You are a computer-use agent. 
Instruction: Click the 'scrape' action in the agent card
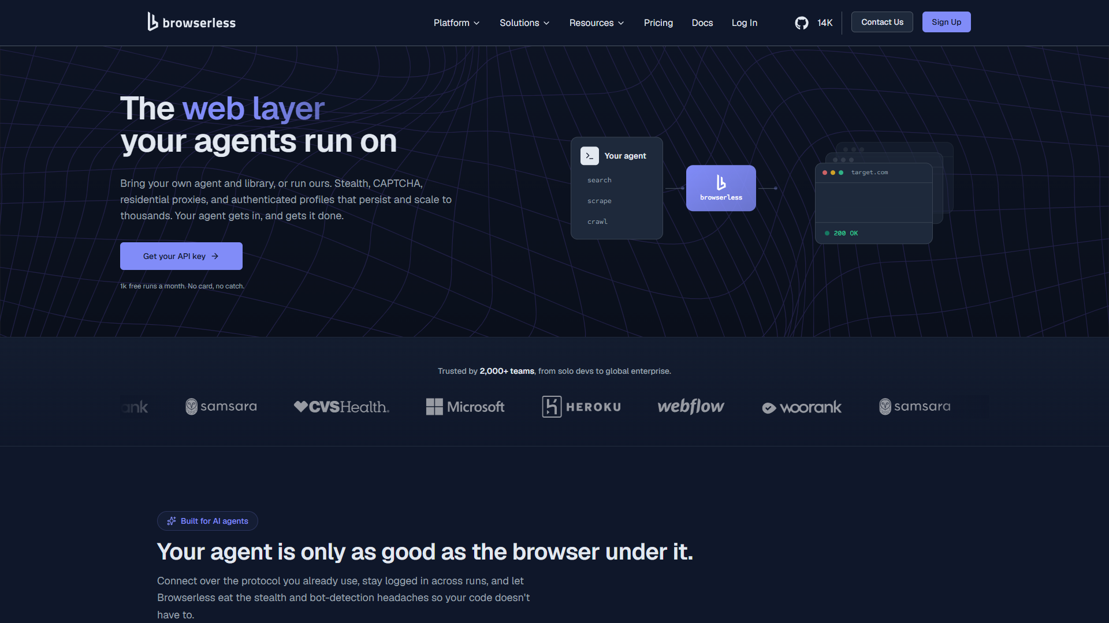point(599,201)
